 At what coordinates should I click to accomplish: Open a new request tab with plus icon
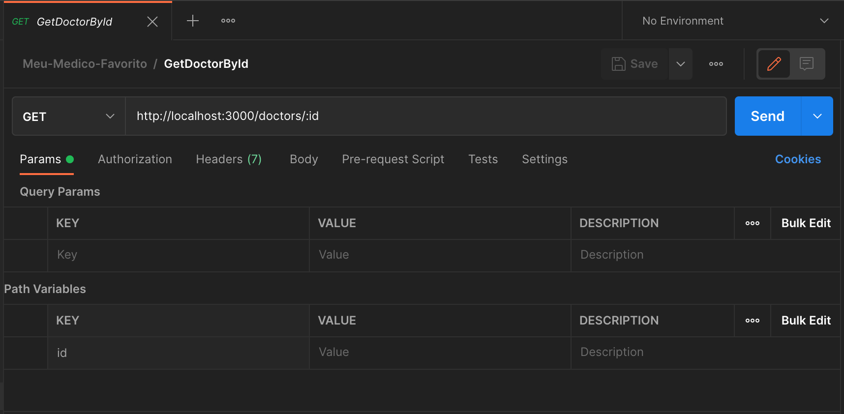pyautogui.click(x=193, y=21)
